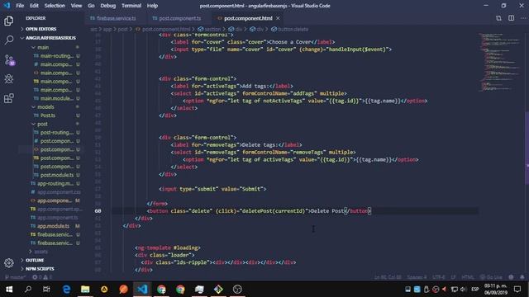Open the Help menu
529x297 pixels.
(152, 6)
